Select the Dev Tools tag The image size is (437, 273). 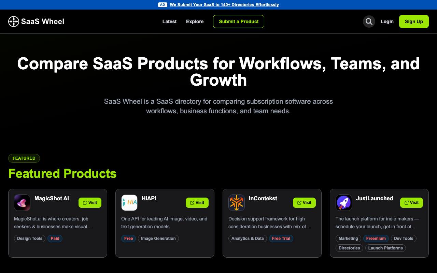coord(404,239)
